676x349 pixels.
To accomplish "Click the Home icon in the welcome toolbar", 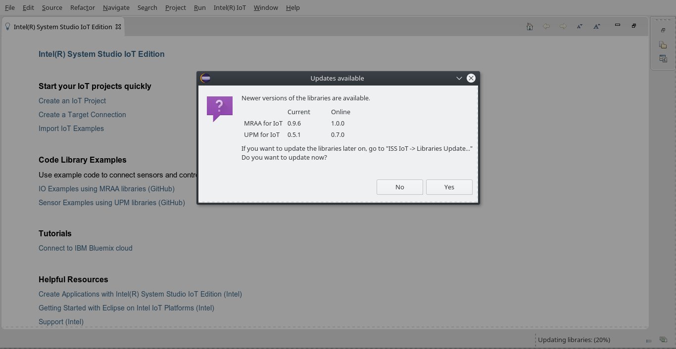I will point(530,27).
